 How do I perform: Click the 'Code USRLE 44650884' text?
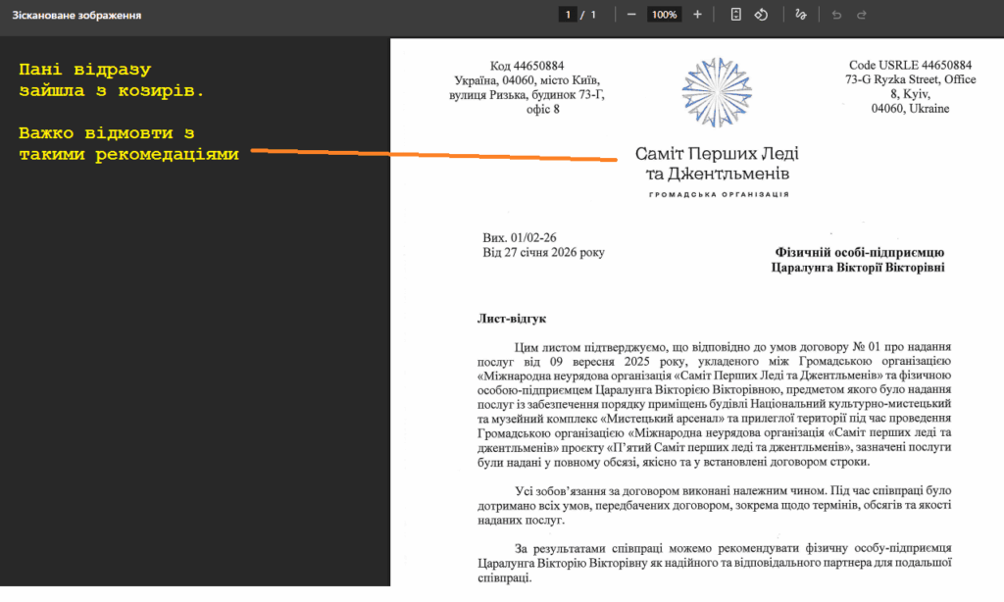click(910, 65)
